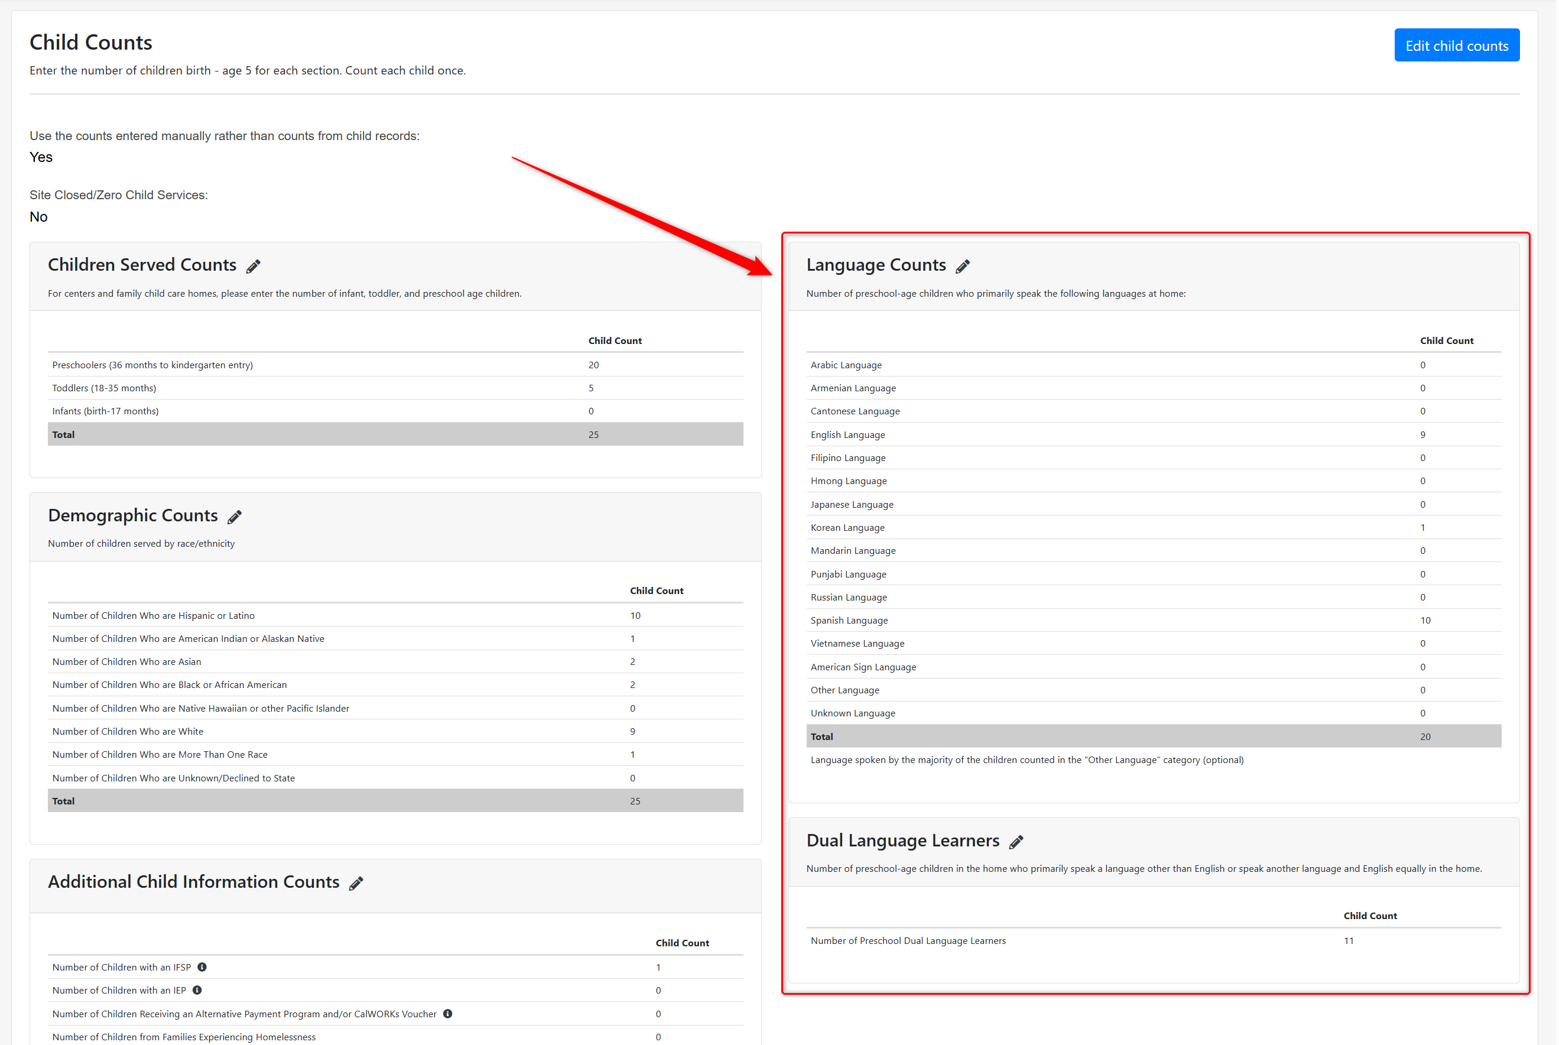Click Number of Preschool Dual Language Learners row

pyautogui.click(x=908, y=941)
